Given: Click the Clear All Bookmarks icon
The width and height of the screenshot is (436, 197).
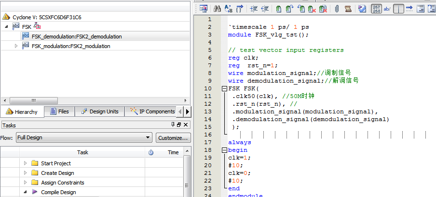Looking at the screenshot, I should pyautogui.click(x=323, y=9).
